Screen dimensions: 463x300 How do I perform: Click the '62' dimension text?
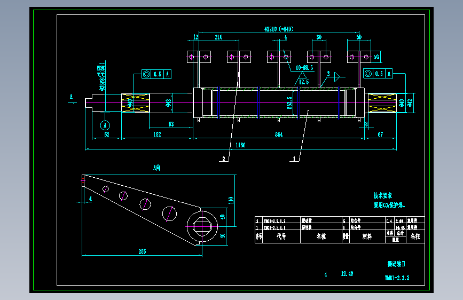pos(107,135)
